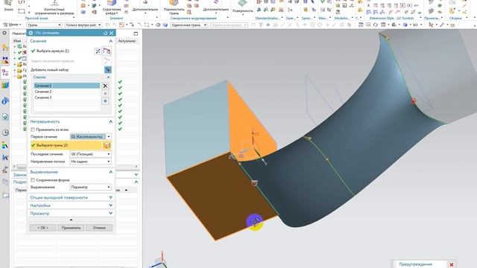Maximize the navigator panel with square icon
The height and width of the screenshot is (268, 477).
[136, 33]
